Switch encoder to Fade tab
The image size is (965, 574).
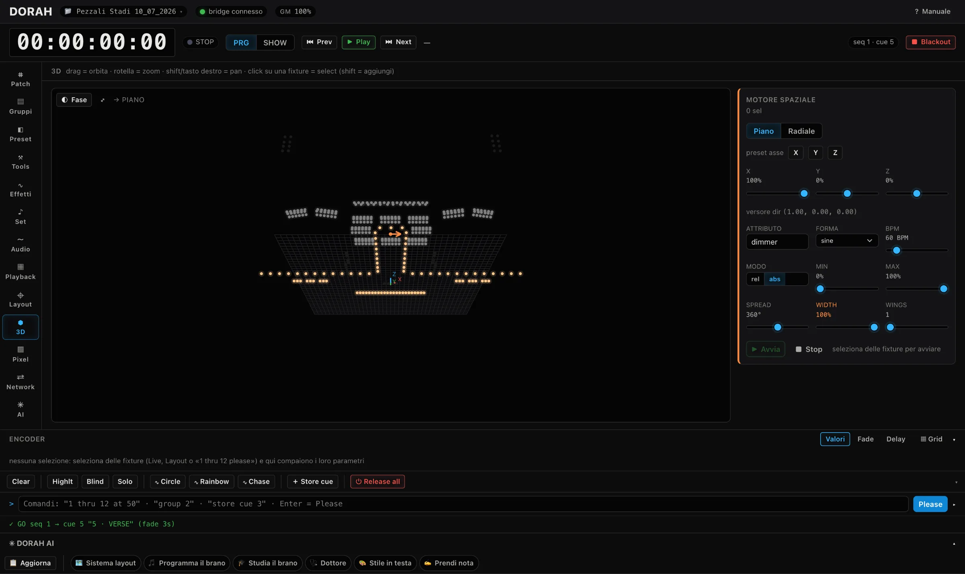click(865, 439)
